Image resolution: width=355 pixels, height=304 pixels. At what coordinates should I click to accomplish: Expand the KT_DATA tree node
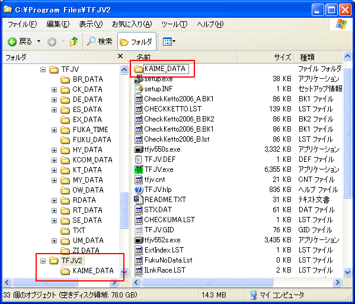point(54,170)
